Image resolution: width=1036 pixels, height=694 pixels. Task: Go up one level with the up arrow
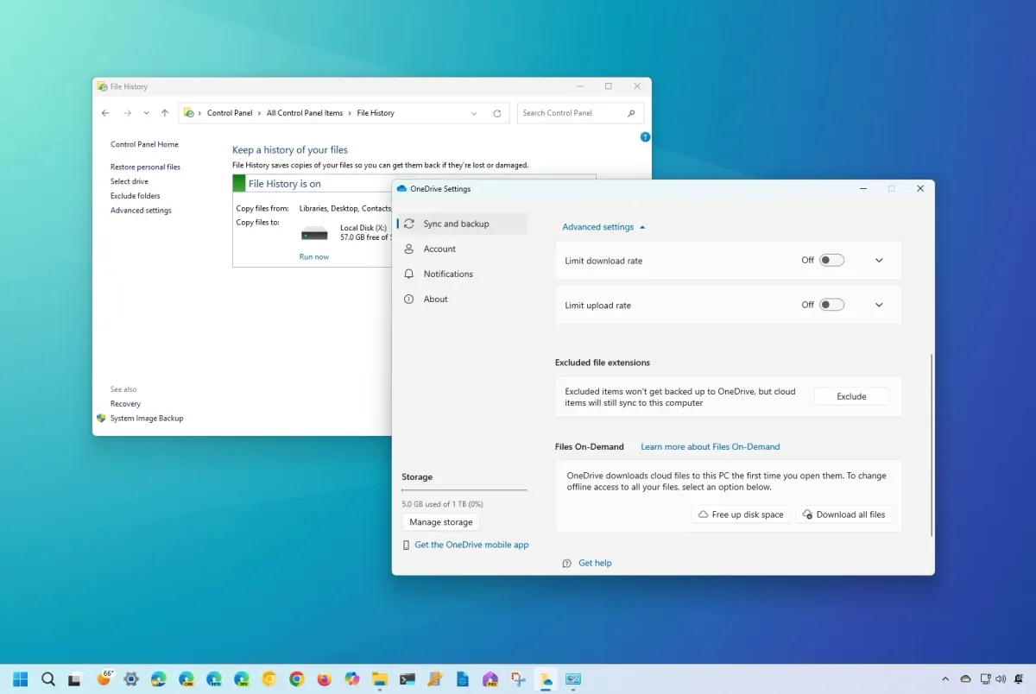(165, 113)
